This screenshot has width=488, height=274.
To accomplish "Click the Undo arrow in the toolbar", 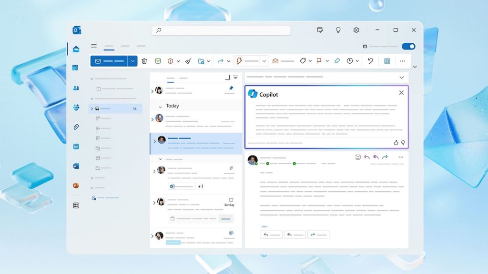I will point(370,61).
